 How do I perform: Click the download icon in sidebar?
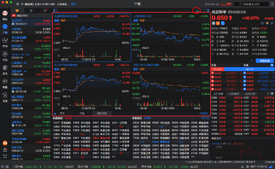(x=5, y=156)
